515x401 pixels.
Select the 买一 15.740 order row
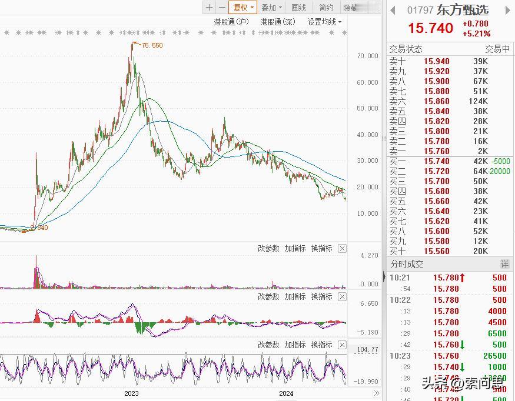click(x=449, y=162)
